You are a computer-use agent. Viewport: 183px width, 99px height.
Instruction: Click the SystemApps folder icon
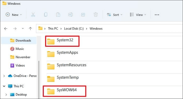(x=51, y=54)
